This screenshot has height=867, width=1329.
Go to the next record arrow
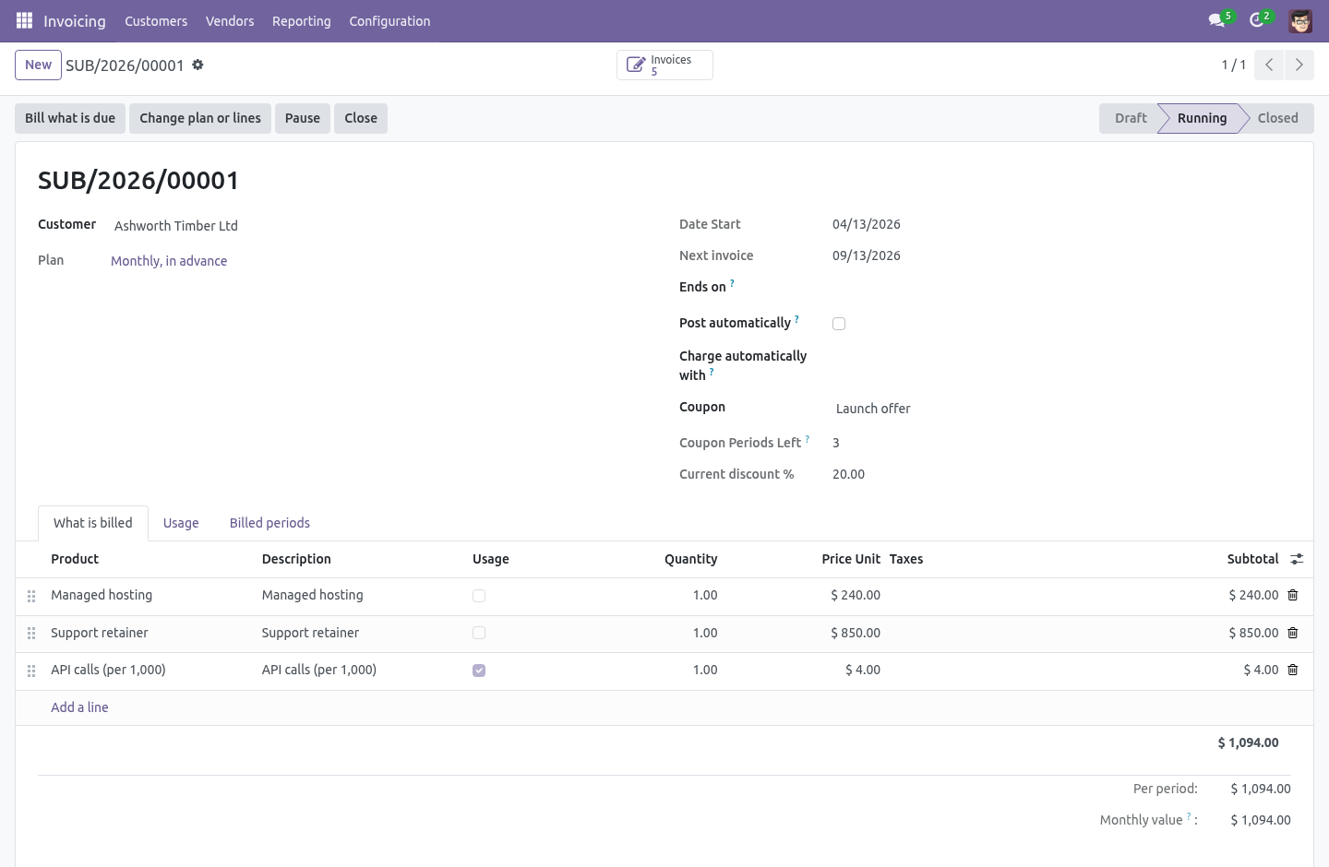click(1299, 65)
